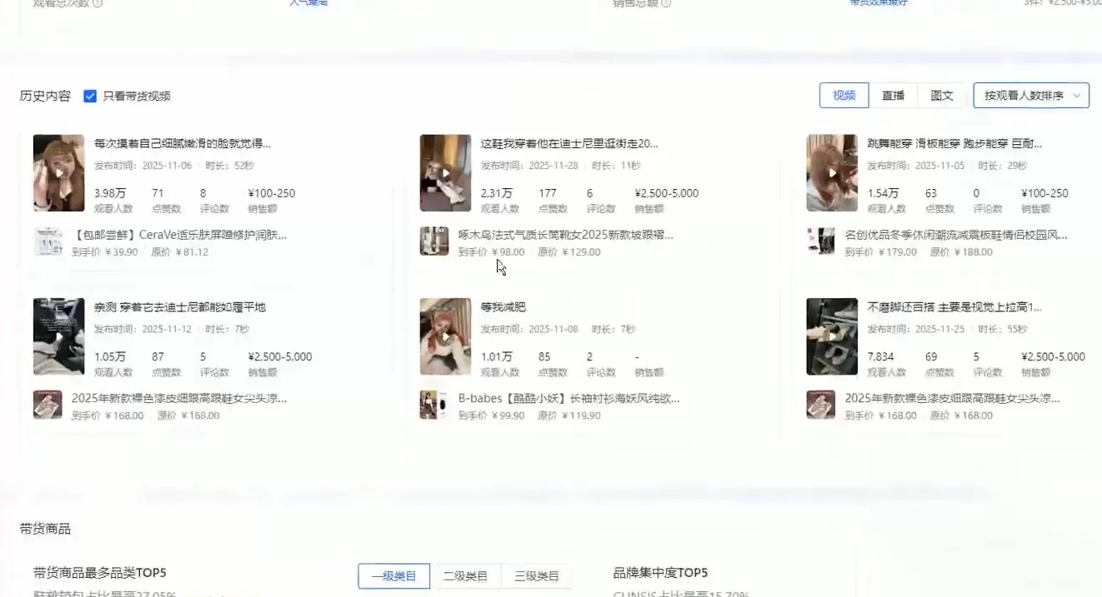The image size is (1102, 597).
Task: Play the 亲测 穿着它去迪士尼 video
Action: (58, 336)
